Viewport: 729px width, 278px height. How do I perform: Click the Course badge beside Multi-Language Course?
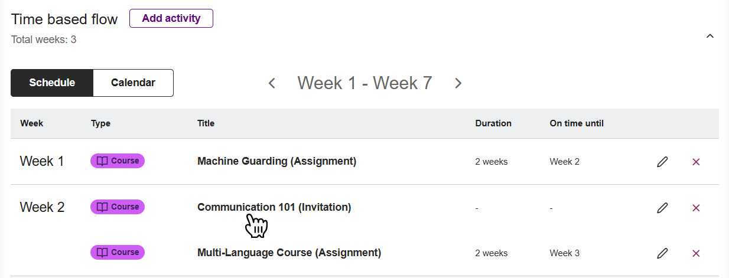click(117, 252)
